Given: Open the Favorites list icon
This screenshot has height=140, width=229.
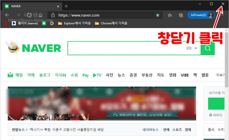Looking at the screenshot, I should (x=170, y=15).
